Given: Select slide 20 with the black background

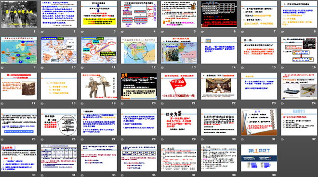Looking at the screenshot, I should 139,86.
